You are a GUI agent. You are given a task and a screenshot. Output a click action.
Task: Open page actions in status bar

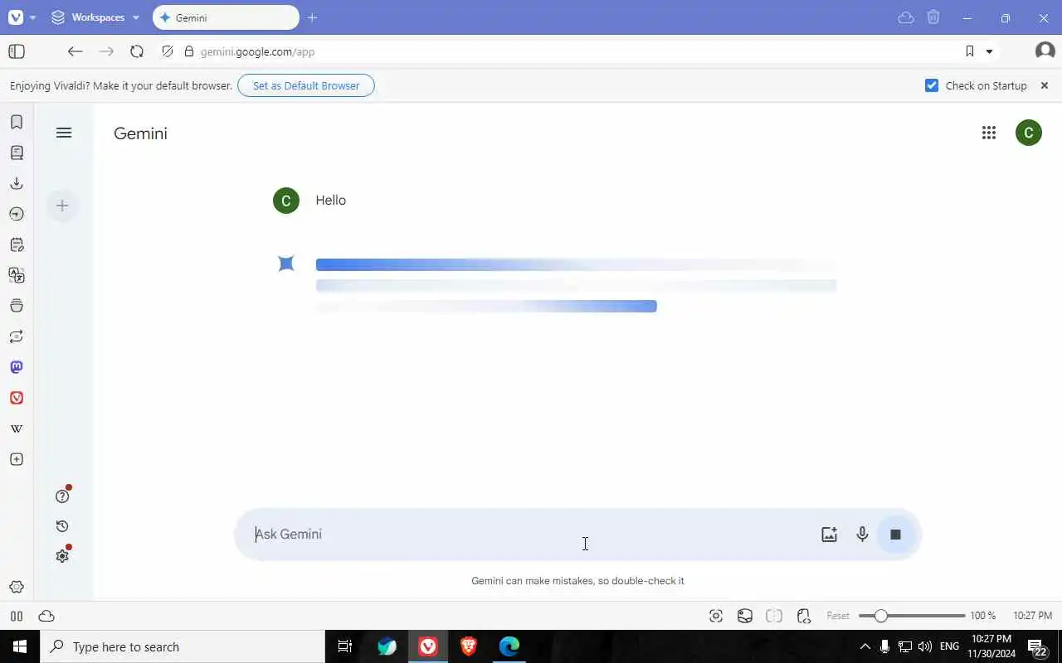(803, 616)
